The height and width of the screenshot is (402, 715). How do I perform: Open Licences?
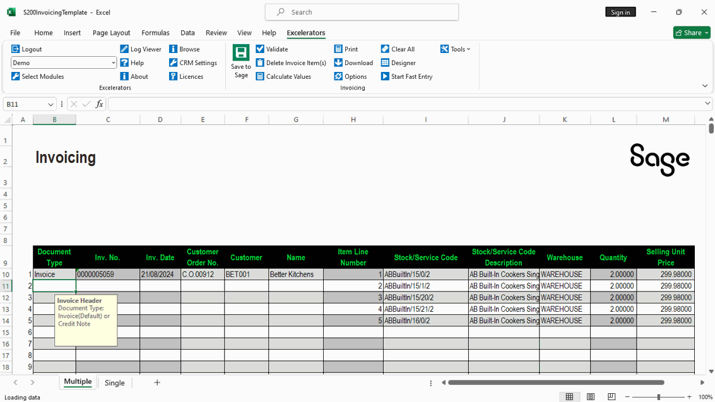pyautogui.click(x=186, y=76)
